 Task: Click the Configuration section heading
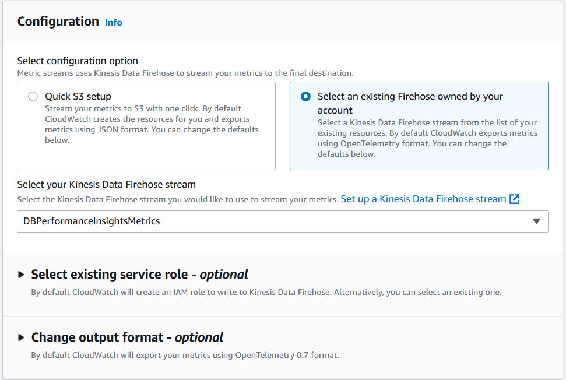pyautogui.click(x=58, y=22)
